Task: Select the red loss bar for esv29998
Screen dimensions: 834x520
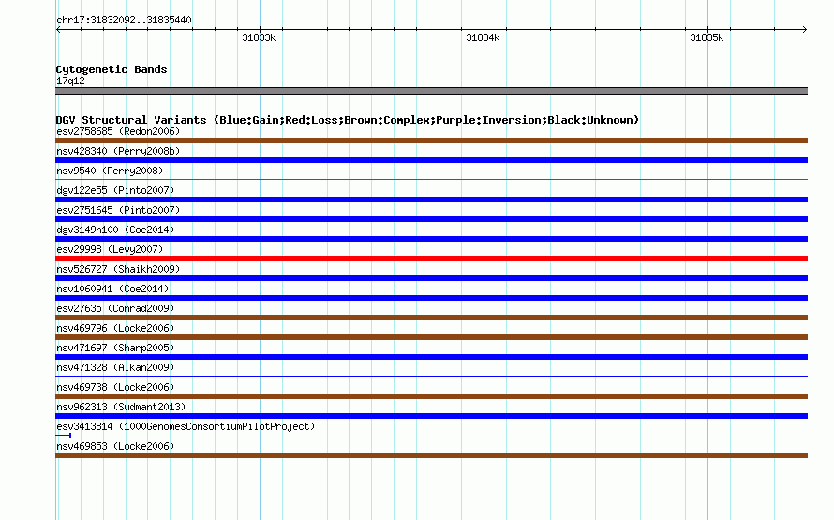Action: (431, 259)
